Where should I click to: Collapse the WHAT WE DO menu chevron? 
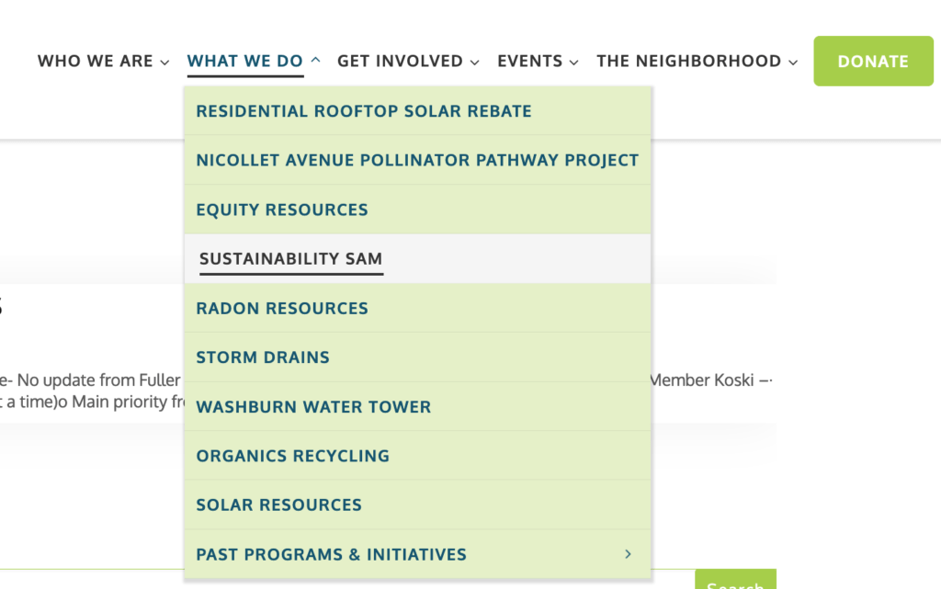coord(316,60)
